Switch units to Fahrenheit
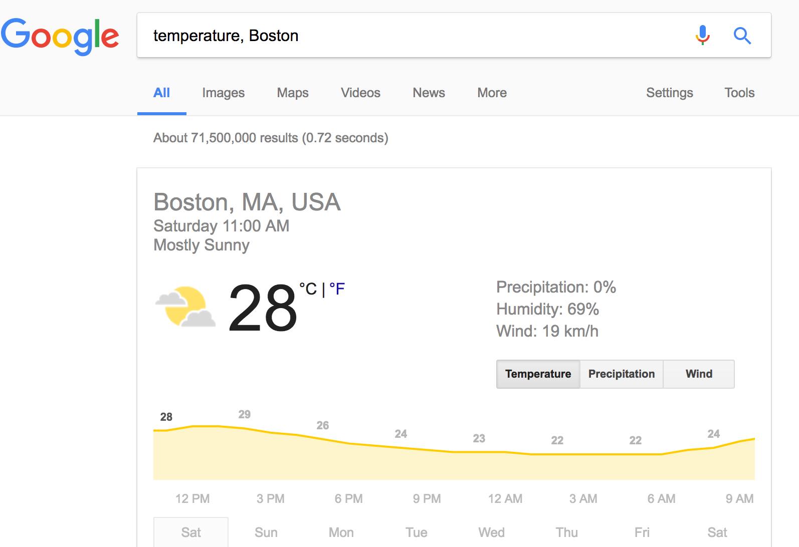This screenshot has height=547, width=799. (x=337, y=289)
